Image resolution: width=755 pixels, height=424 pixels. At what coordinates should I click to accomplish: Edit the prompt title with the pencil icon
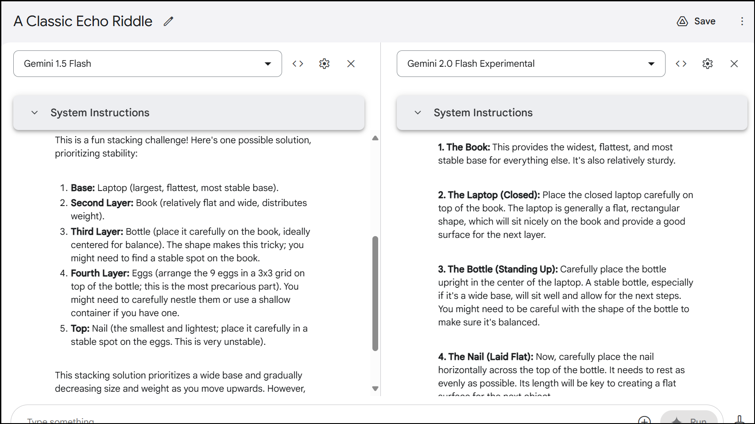pyautogui.click(x=168, y=21)
